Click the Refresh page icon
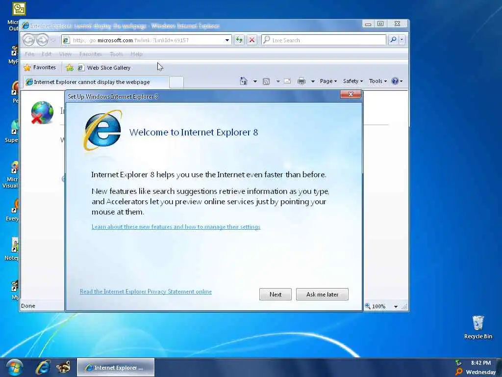502x377 pixels. tap(239, 40)
